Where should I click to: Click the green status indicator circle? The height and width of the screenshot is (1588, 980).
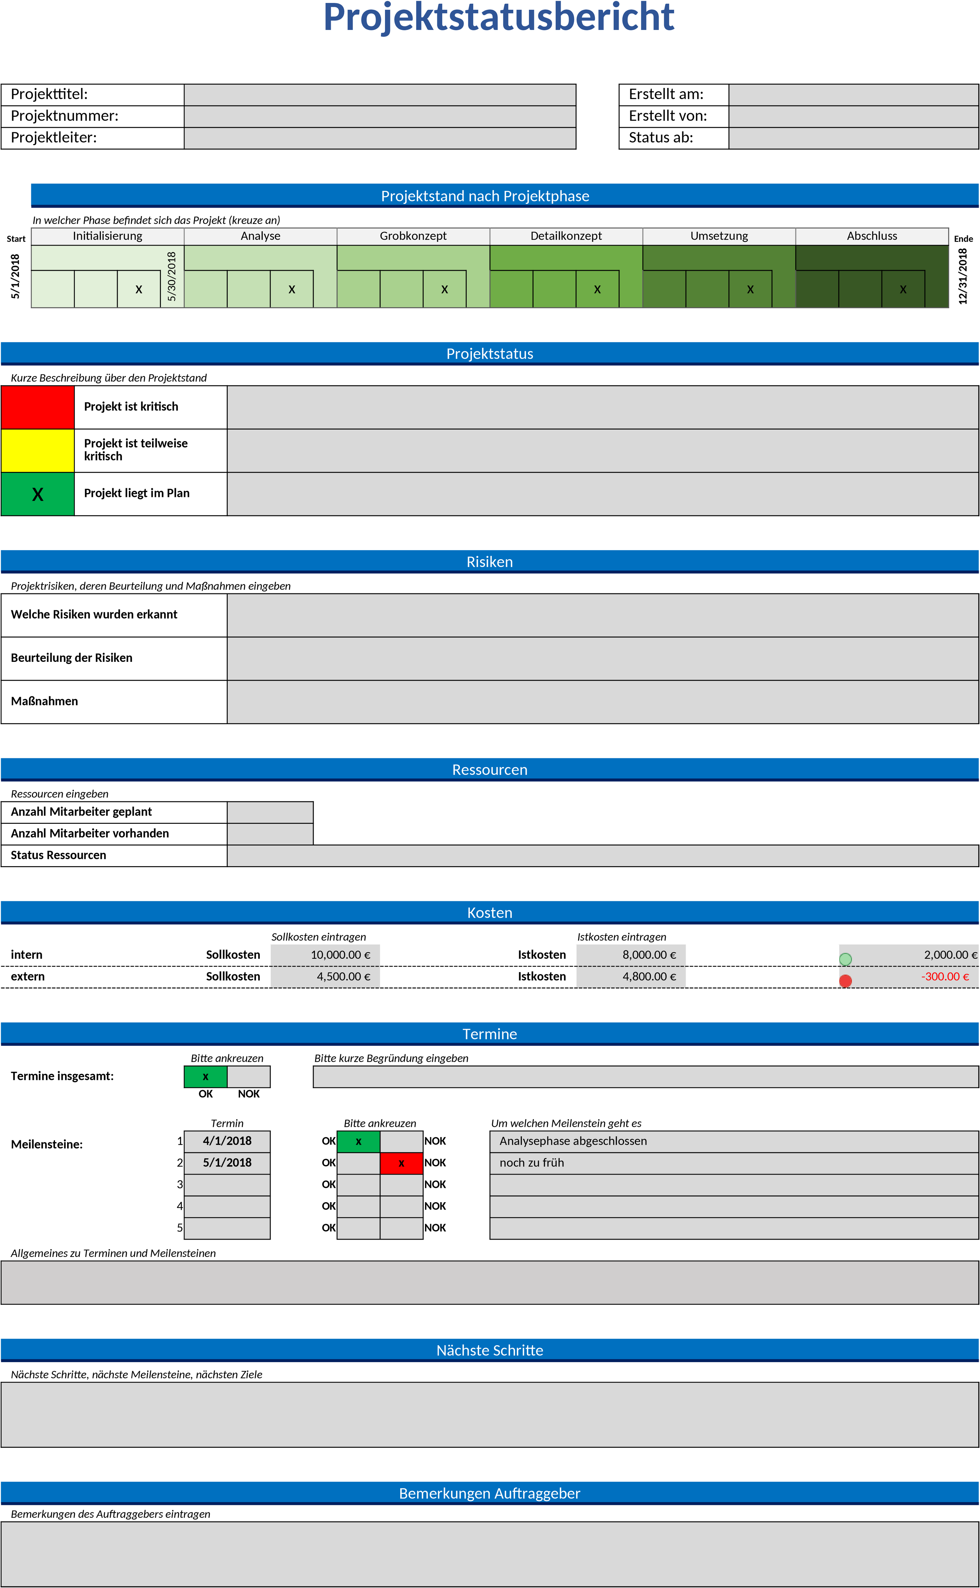coord(845,959)
